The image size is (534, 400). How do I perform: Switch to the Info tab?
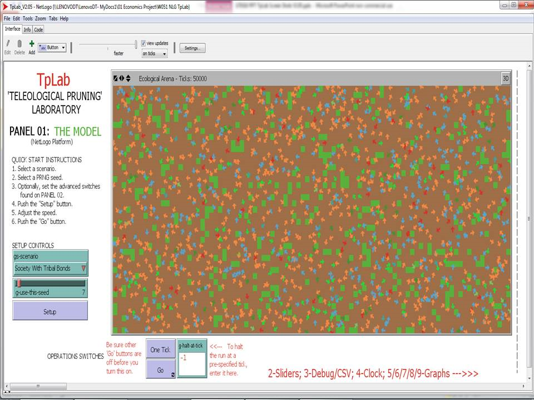click(27, 29)
